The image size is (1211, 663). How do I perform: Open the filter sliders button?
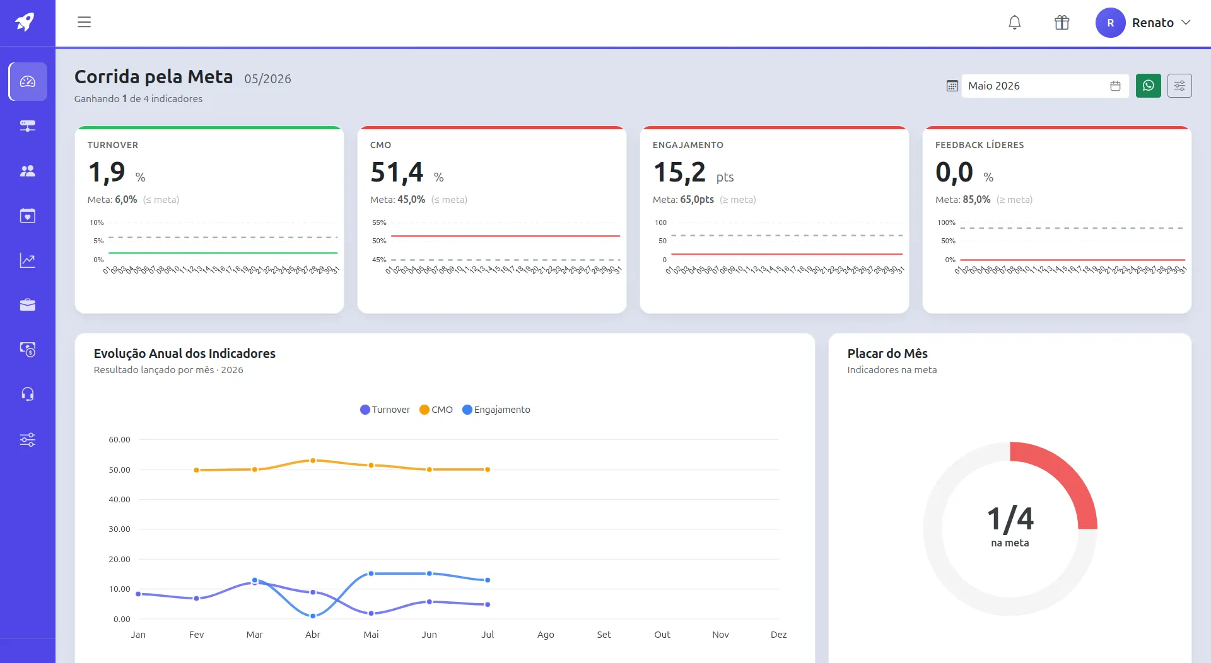(x=1179, y=86)
